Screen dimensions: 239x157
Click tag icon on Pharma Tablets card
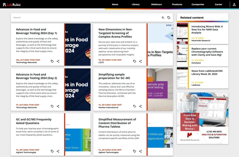135,151
